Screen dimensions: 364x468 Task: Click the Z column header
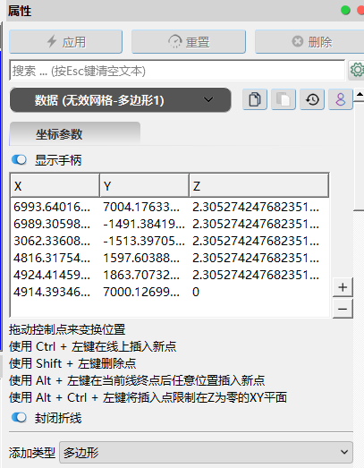point(258,185)
